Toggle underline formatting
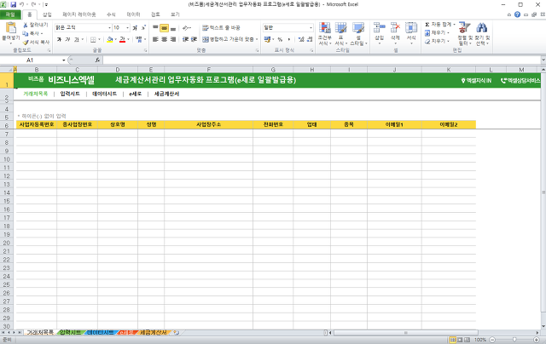The height and width of the screenshot is (344, 546). [x=76, y=40]
